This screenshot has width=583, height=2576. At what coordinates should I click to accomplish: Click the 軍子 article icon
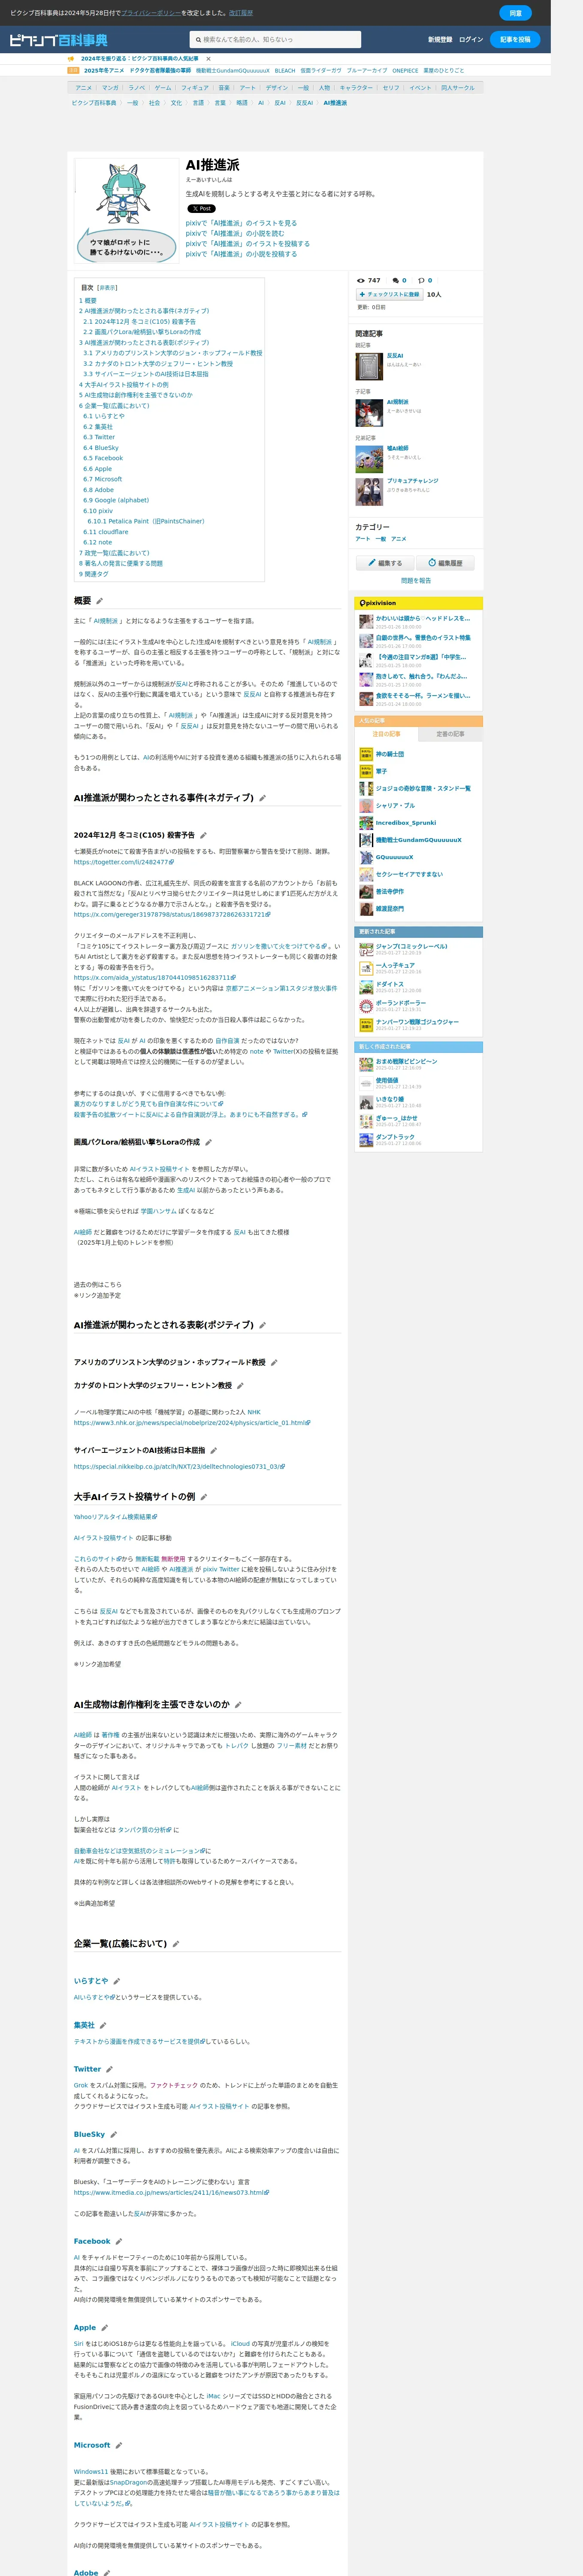tap(366, 771)
